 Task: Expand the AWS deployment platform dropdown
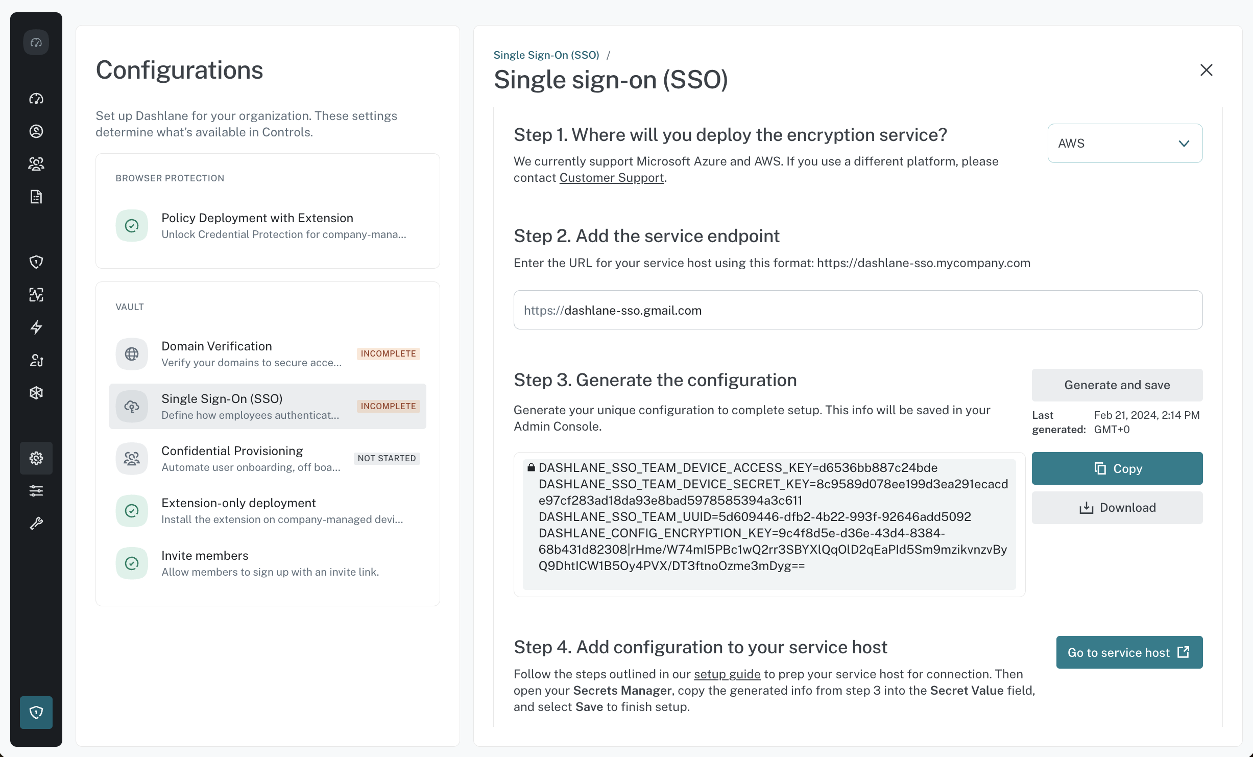coord(1125,144)
